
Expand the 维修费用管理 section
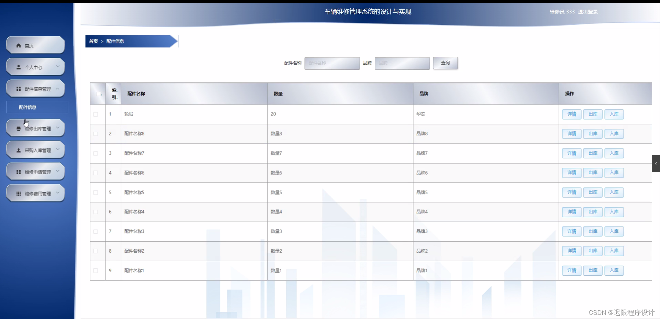(57, 192)
